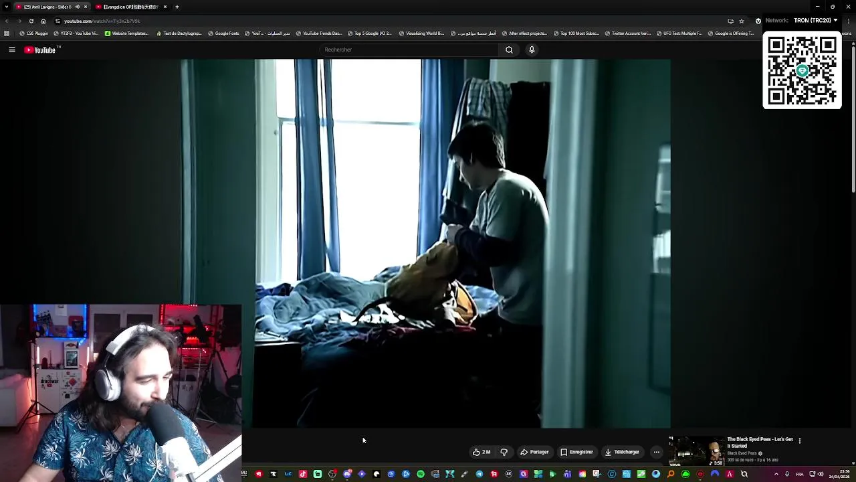This screenshot has width=856, height=482.
Task: Show hidden system tray icons chevron
Action: pos(776,474)
